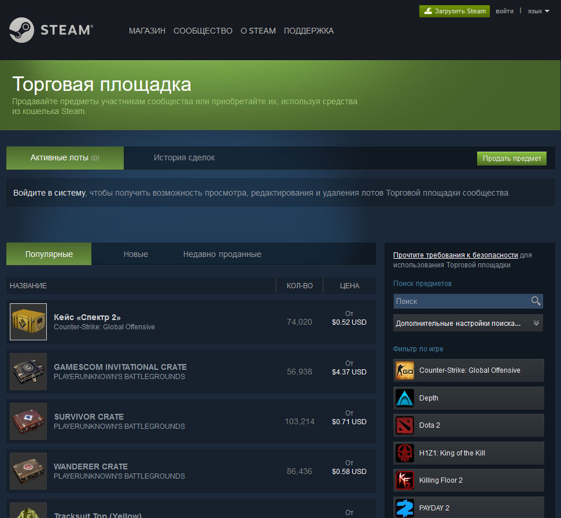The image size is (561, 518).
Task: Click the SURVIVOR CRATE item name
Action: point(88,417)
